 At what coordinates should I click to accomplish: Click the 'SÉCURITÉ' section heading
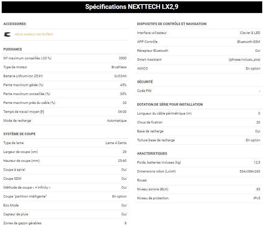(x=145, y=82)
